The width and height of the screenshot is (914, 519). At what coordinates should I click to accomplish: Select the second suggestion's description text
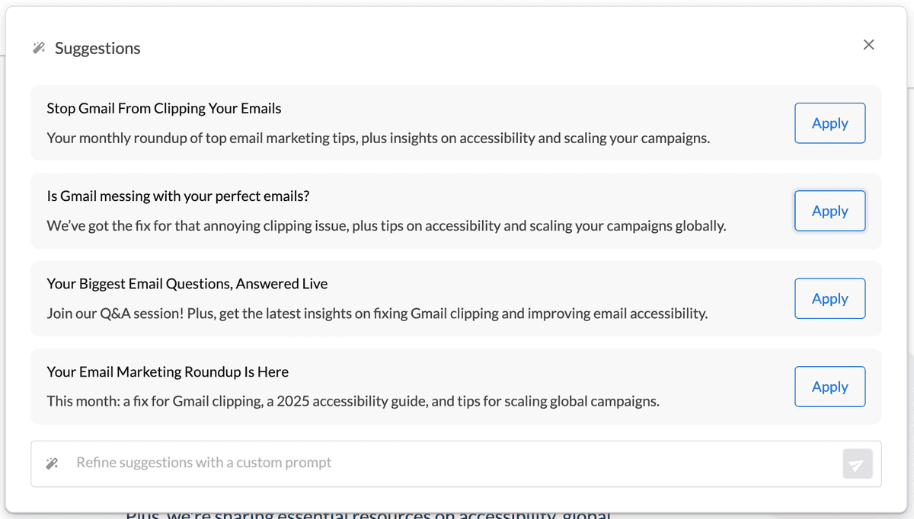tap(387, 225)
